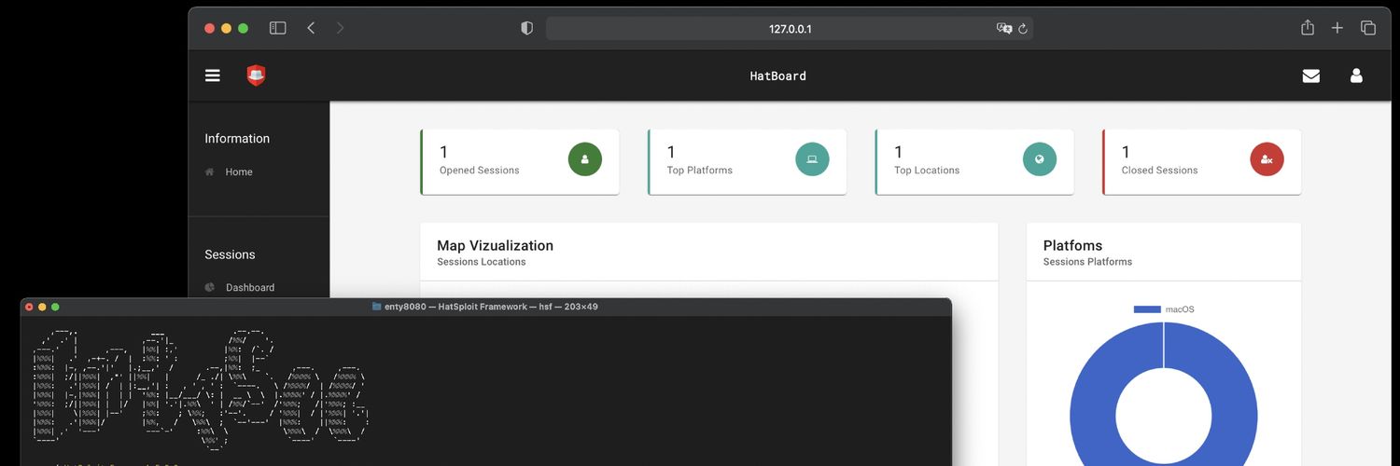1400x466 pixels.
Task: Open the mail envelope icon in header
Action: (1311, 75)
